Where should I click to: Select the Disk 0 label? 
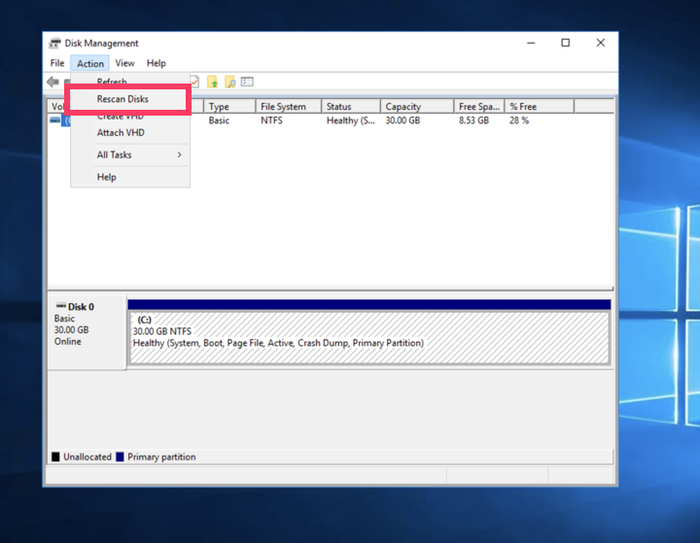(81, 307)
